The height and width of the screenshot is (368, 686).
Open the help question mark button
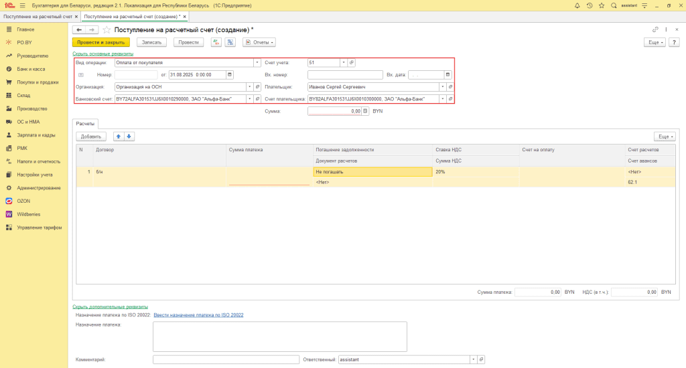674,42
